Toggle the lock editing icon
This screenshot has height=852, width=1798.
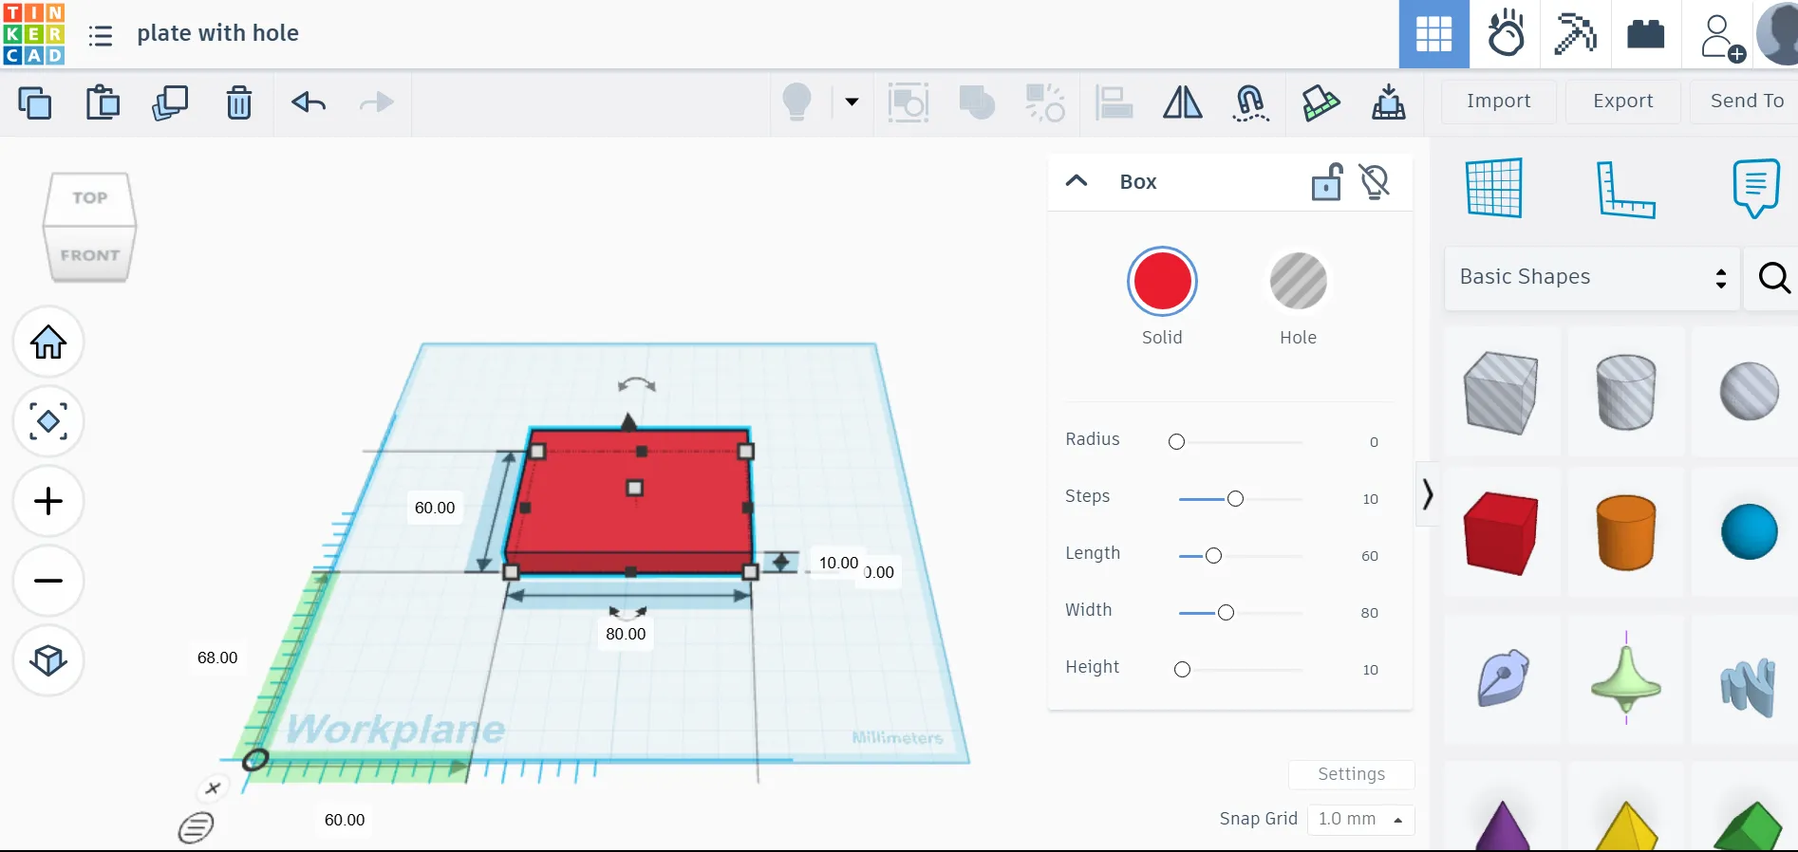coord(1326,182)
